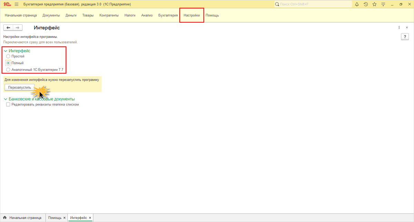Open the Бухгалтерия menu
This screenshot has width=414, height=222.
[168, 15]
